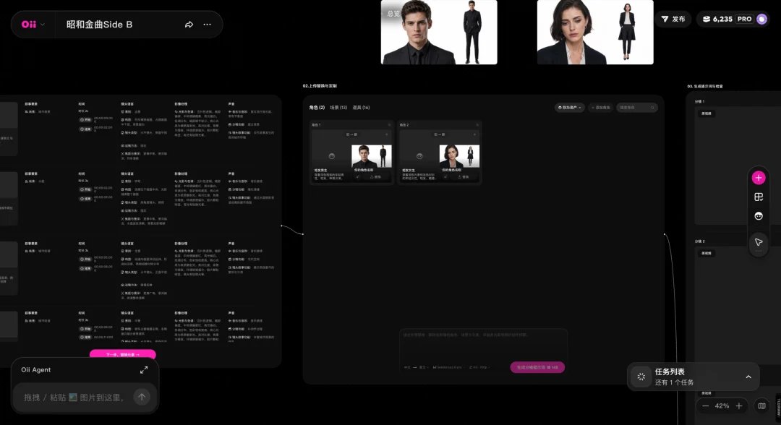Click the pink Oii logo
781x425 pixels.
pyautogui.click(x=28, y=25)
